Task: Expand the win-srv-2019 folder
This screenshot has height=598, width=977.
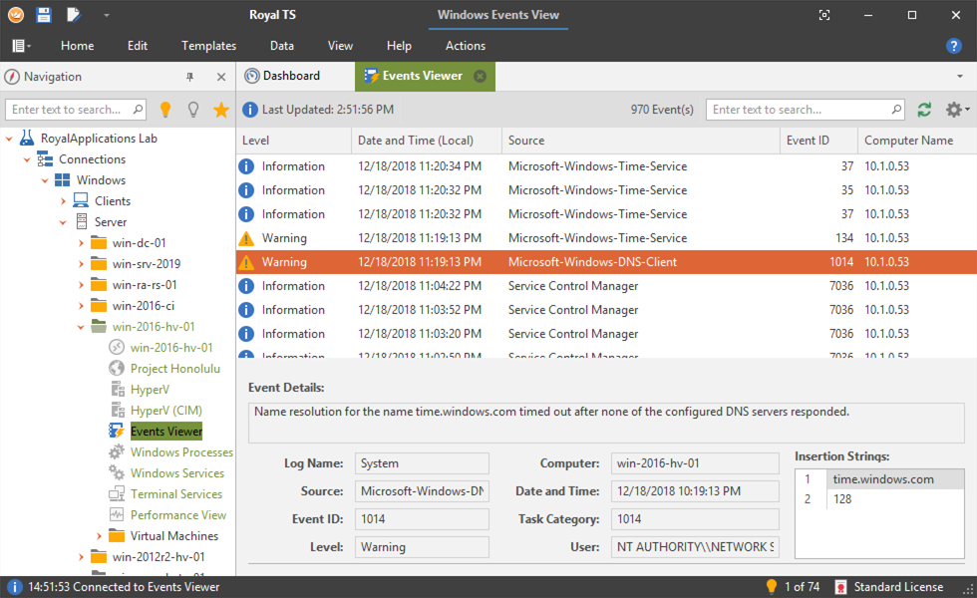Action: click(x=81, y=264)
